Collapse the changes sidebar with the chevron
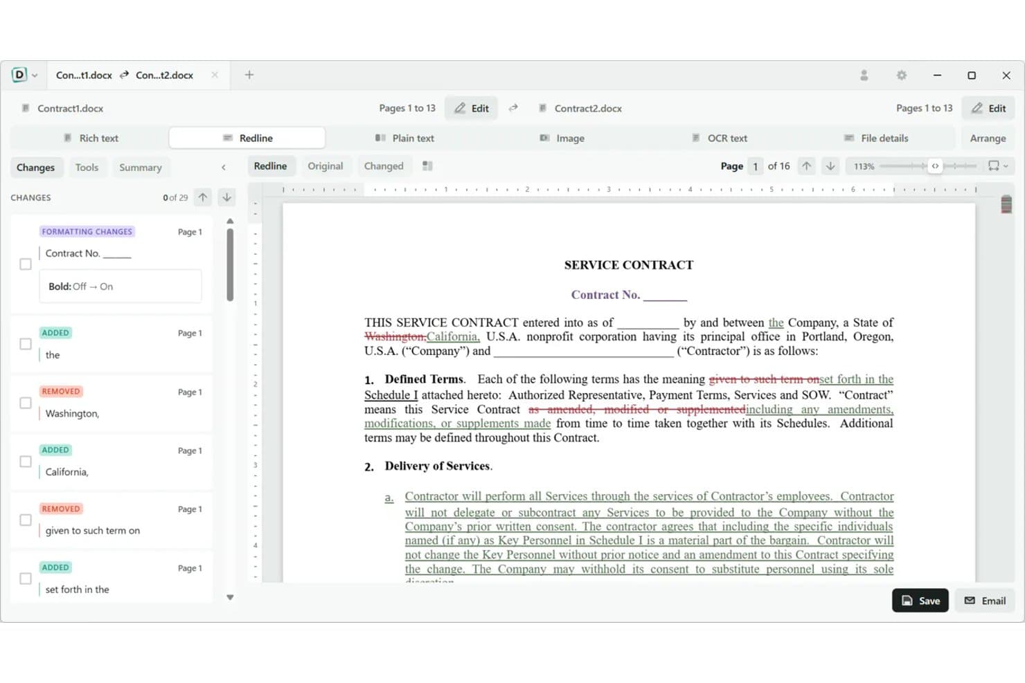Screen dimensions: 1025x683 tap(224, 167)
